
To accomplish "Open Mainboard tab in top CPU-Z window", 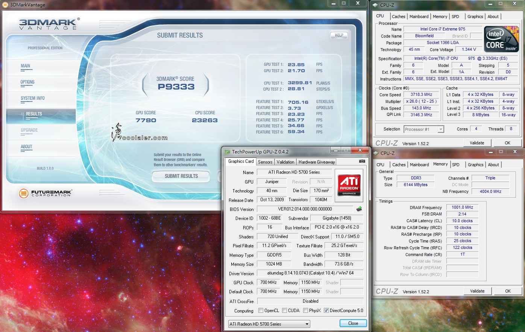I will (419, 17).
